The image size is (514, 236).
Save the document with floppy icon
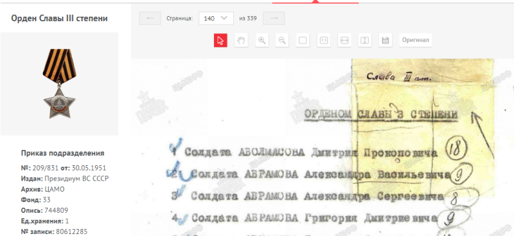click(x=385, y=41)
